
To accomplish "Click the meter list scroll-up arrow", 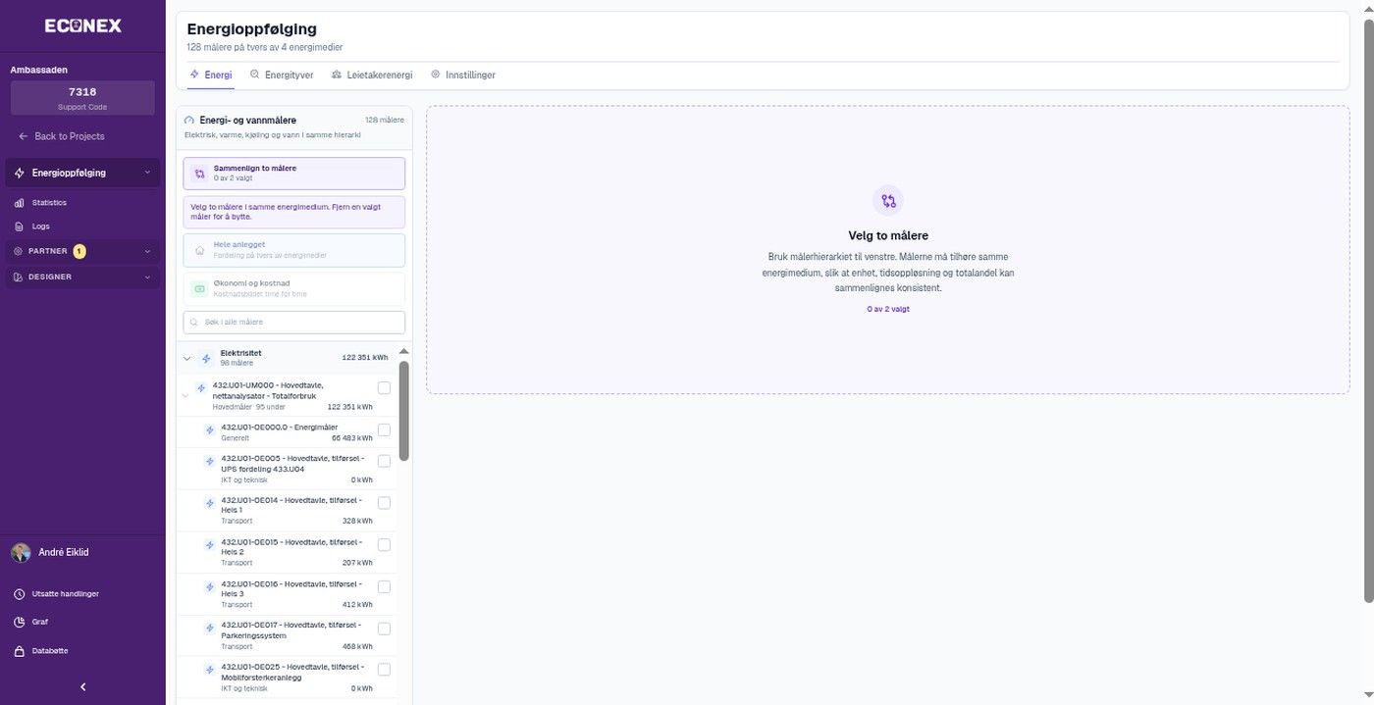I will [x=404, y=351].
